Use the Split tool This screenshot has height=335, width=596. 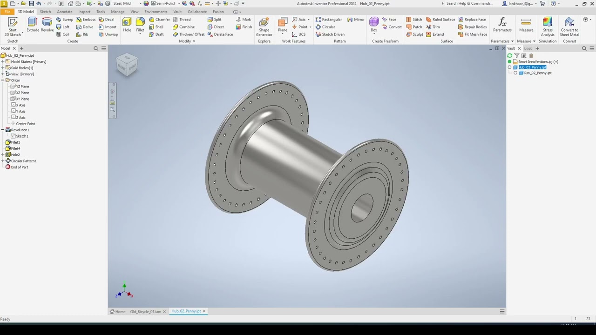214,20
